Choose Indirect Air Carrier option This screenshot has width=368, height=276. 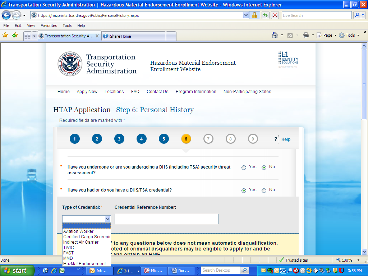pyautogui.click(x=86, y=242)
